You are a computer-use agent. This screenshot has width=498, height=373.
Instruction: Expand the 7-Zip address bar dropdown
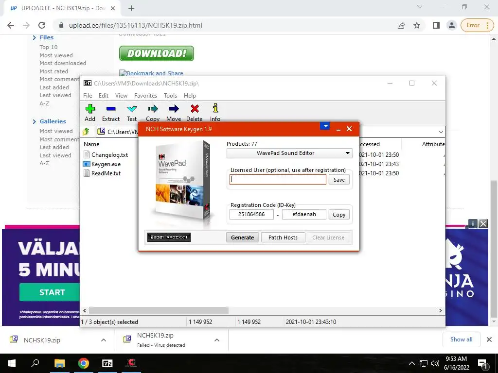coord(441,132)
